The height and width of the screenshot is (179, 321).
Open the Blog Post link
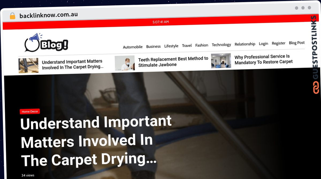click(x=297, y=43)
